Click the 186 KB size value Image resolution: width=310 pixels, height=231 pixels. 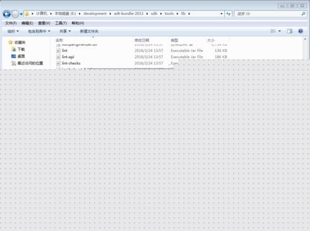[221, 57]
